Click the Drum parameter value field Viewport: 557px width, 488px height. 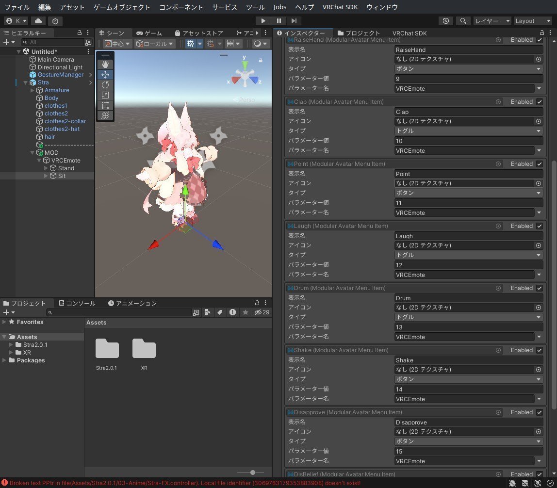(469, 327)
